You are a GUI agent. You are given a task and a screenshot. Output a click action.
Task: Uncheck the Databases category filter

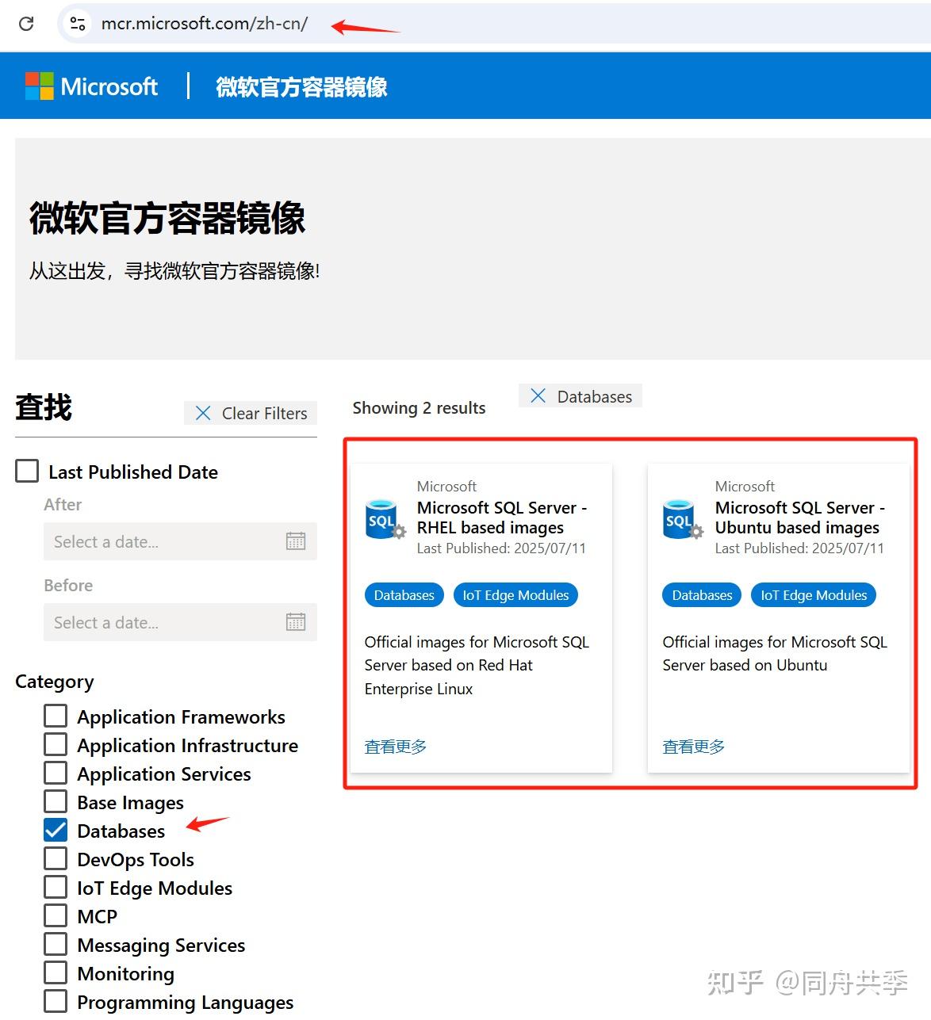(55, 830)
